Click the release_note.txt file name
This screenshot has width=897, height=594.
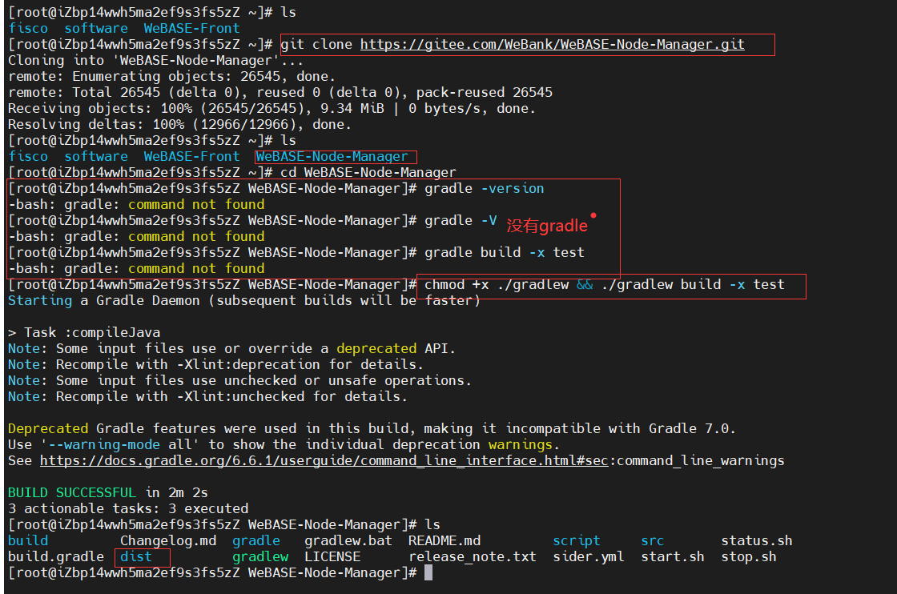pos(472,556)
